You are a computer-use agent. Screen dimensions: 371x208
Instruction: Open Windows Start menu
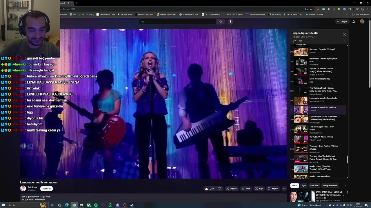[3, 205]
